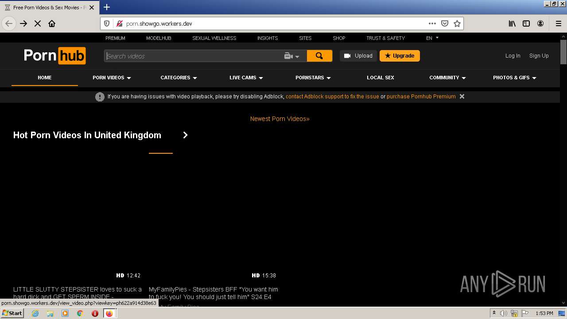The width and height of the screenshot is (567, 319).
Task: Go forward with the browser forward arrow
Action: [23, 23]
